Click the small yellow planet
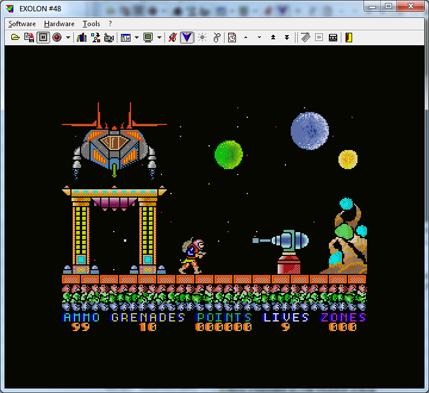 [x=348, y=160]
